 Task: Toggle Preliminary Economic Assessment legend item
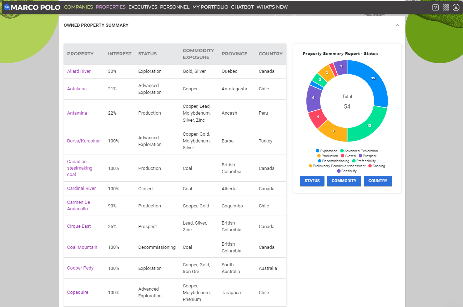pos(337,166)
